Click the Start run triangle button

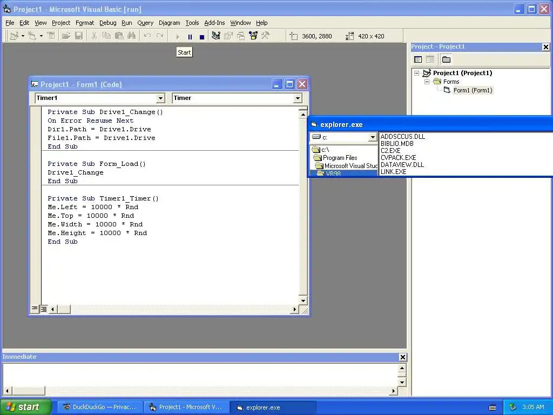(x=178, y=37)
